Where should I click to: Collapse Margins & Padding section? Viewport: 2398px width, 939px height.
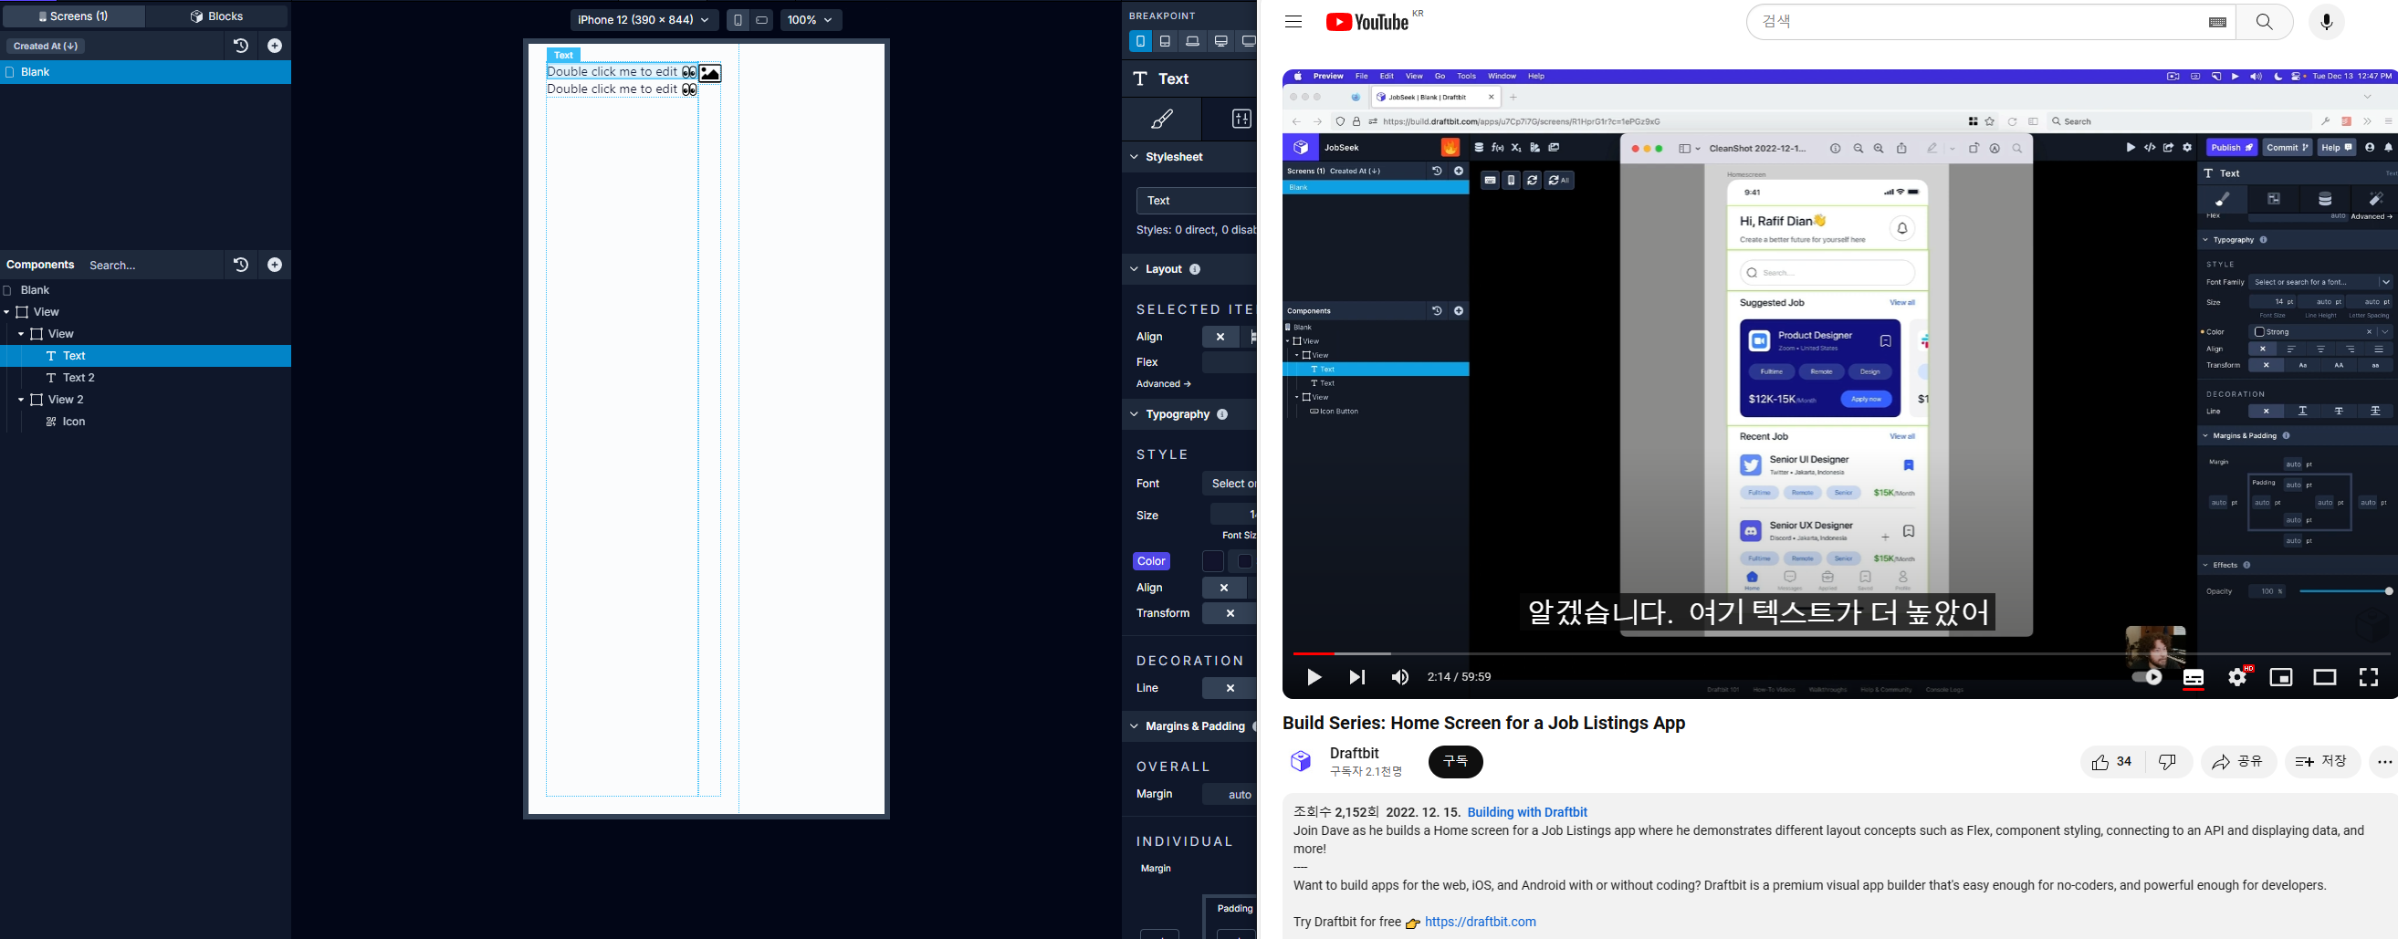[1134, 726]
